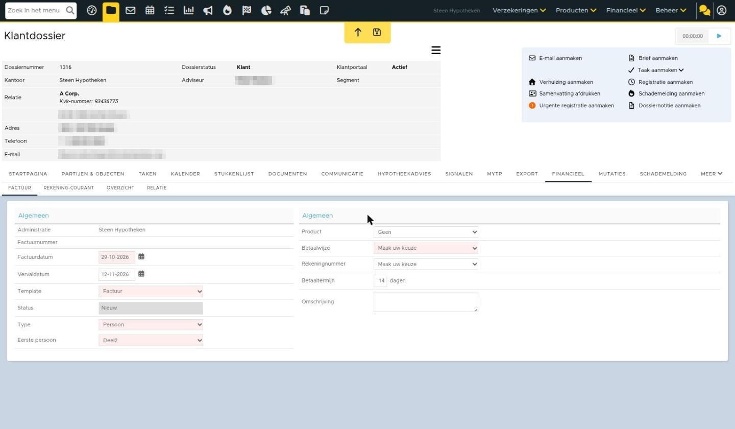Open the bar chart icon
735x429 pixels.
[x=189, y=10]
